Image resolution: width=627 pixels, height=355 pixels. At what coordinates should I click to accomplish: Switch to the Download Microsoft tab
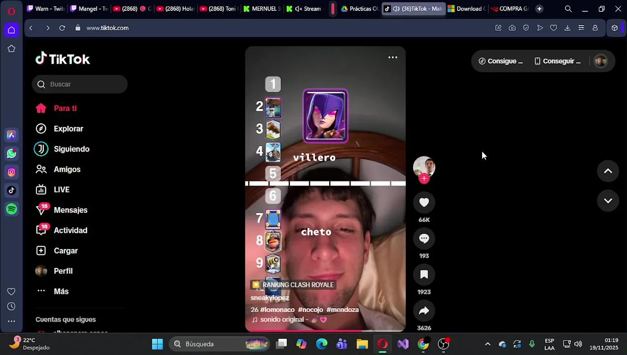pos(467,8)
